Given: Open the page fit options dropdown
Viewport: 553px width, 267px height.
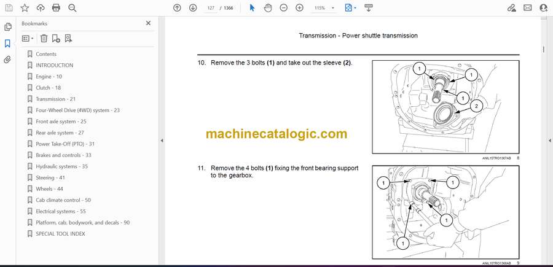Looking at the screenshot, I should click(350, 8).
